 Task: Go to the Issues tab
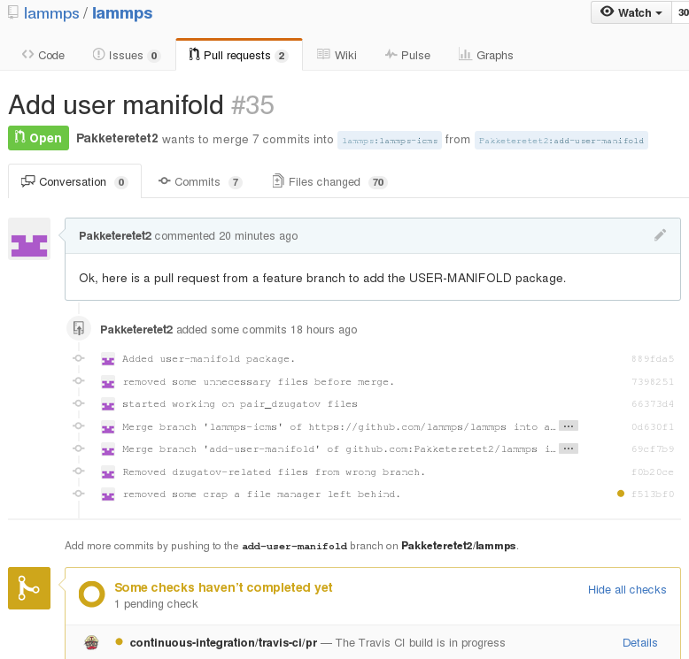tap(126, 55)
